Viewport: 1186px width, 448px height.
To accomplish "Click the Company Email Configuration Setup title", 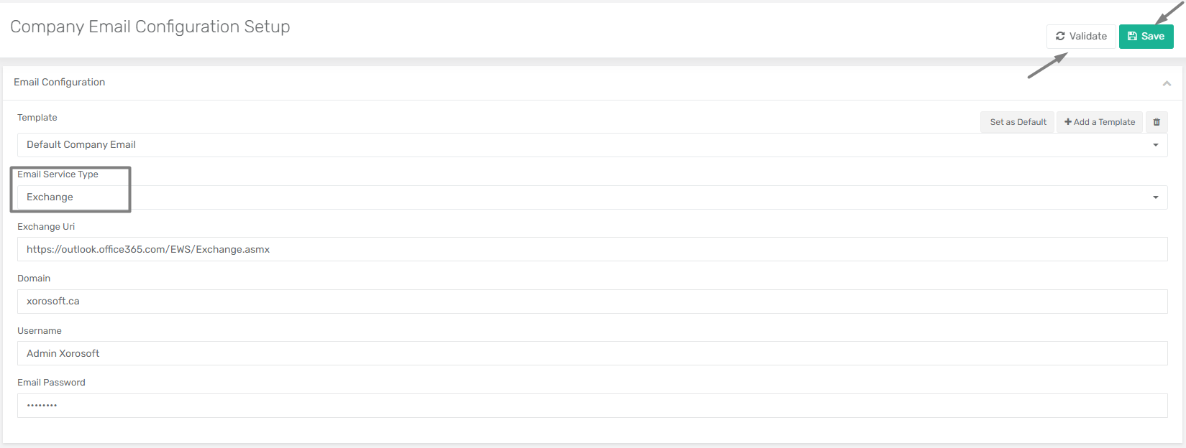I will (x=150, y=27).
